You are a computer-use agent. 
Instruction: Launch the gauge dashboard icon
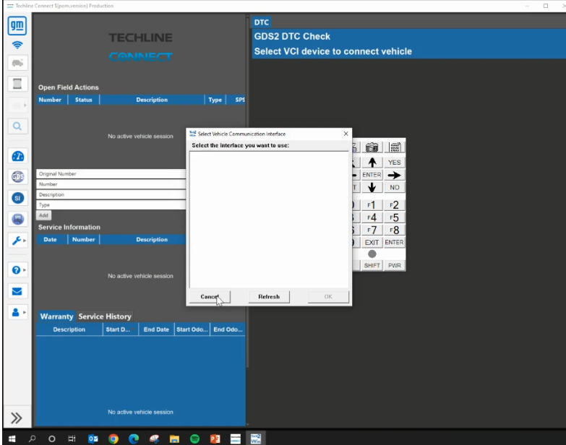pos(17,156)
